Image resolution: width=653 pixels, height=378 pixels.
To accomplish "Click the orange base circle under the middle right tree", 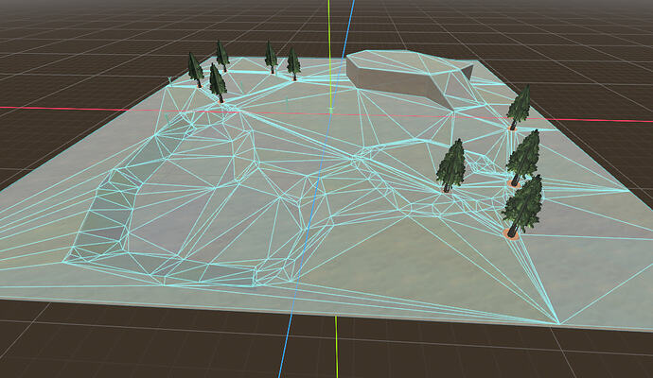I will pyautogui.click(x=514, y=183).
